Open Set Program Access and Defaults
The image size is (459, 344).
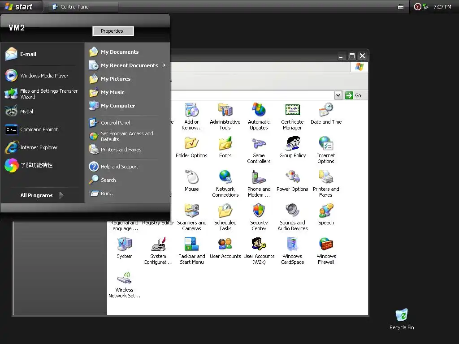(127, 136)
